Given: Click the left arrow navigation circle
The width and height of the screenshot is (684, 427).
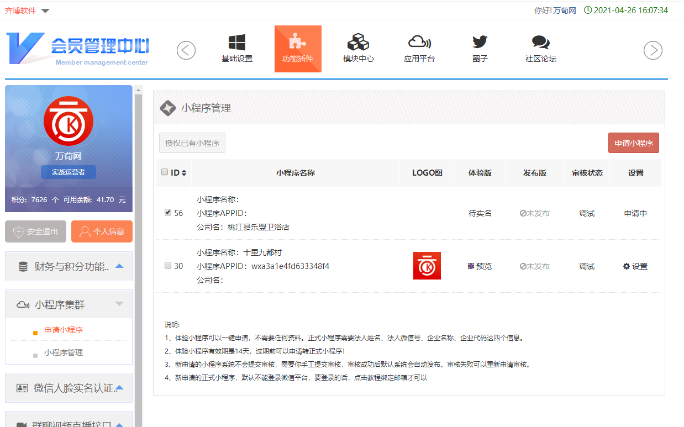Looking at the screenshot, I should click(186, 50).
